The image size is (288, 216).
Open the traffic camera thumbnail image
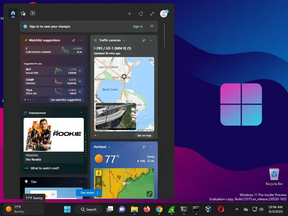coord(116,116)
